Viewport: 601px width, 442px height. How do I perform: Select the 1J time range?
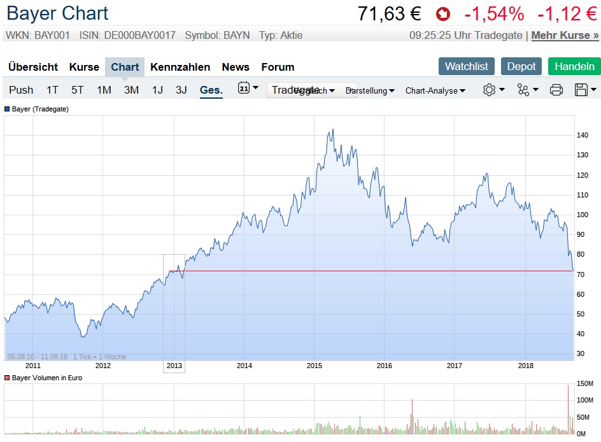157,90
